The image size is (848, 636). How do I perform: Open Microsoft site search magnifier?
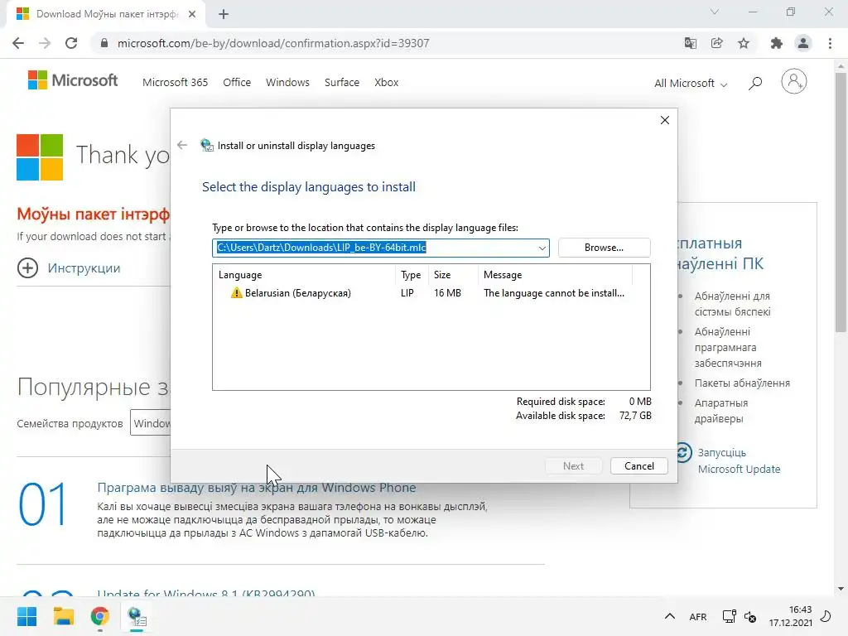(755, 83)
